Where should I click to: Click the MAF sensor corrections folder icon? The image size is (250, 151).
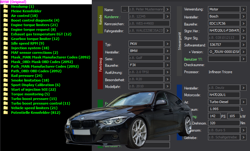point(6,53)
